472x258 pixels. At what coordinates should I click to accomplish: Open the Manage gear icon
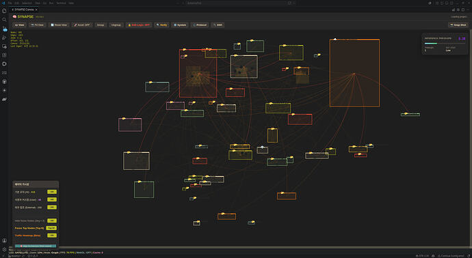pyautogui.click(x=4, y=250)
